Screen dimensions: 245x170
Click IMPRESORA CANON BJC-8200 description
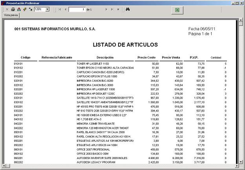[x=95, y=81]
